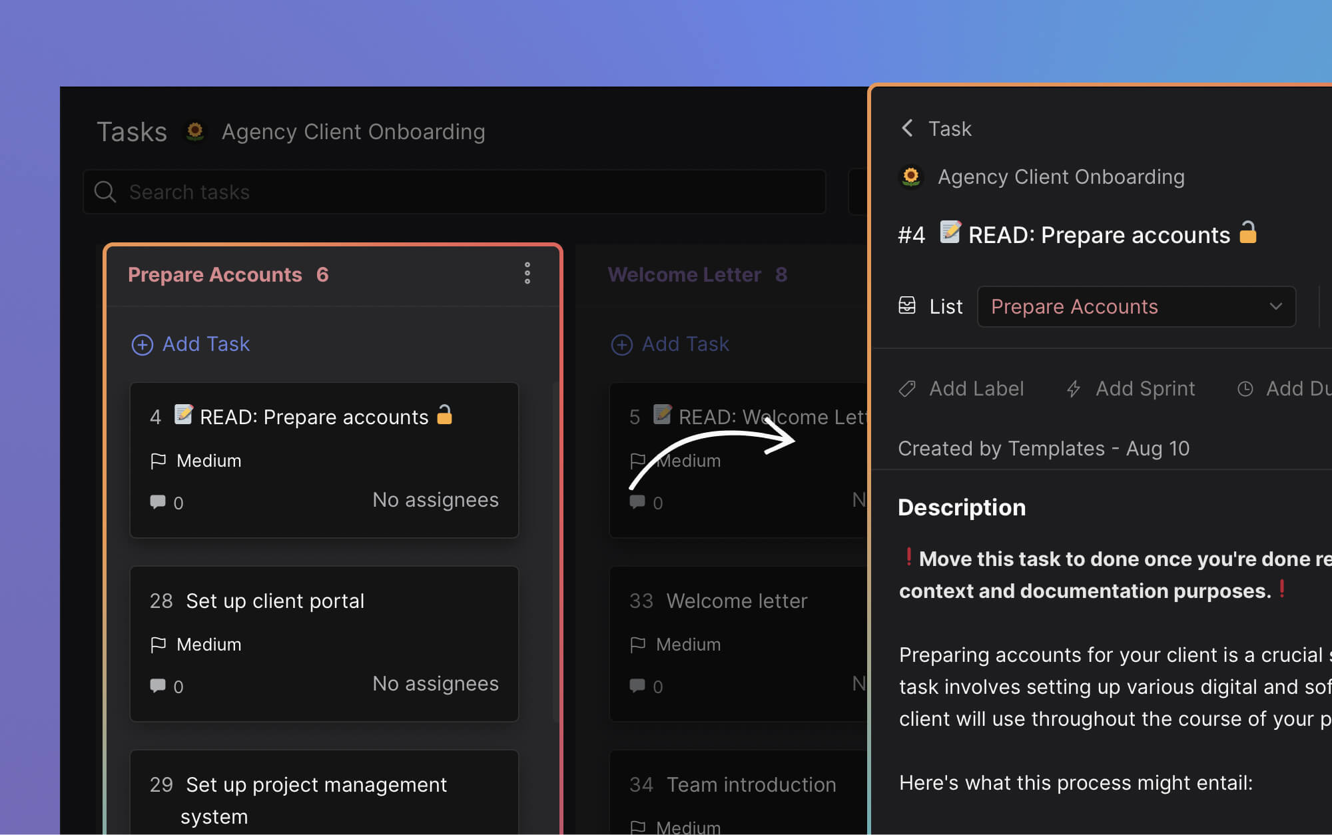Expand the List selector chevron
1332x835 pixels.
click(x=1275, y=306)
